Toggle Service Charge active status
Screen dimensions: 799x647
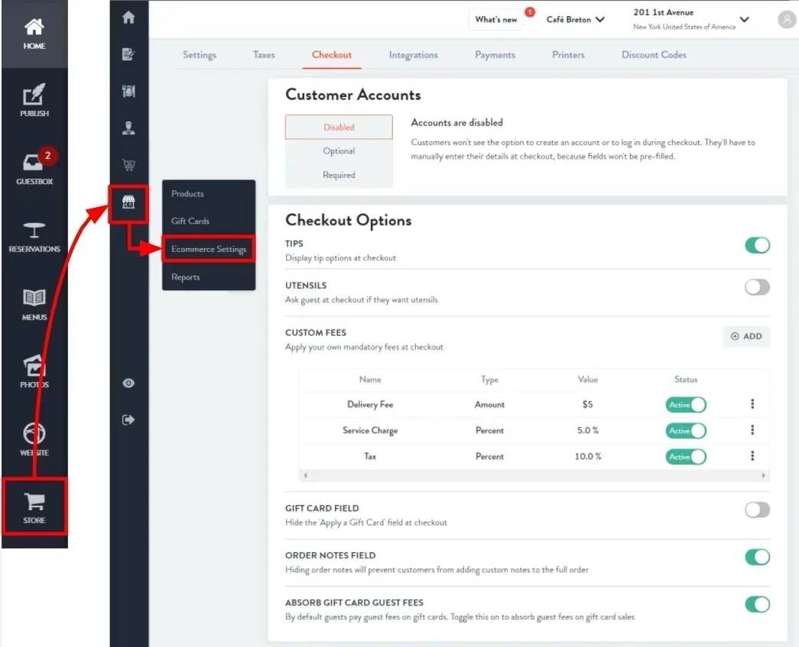(686, 431)
